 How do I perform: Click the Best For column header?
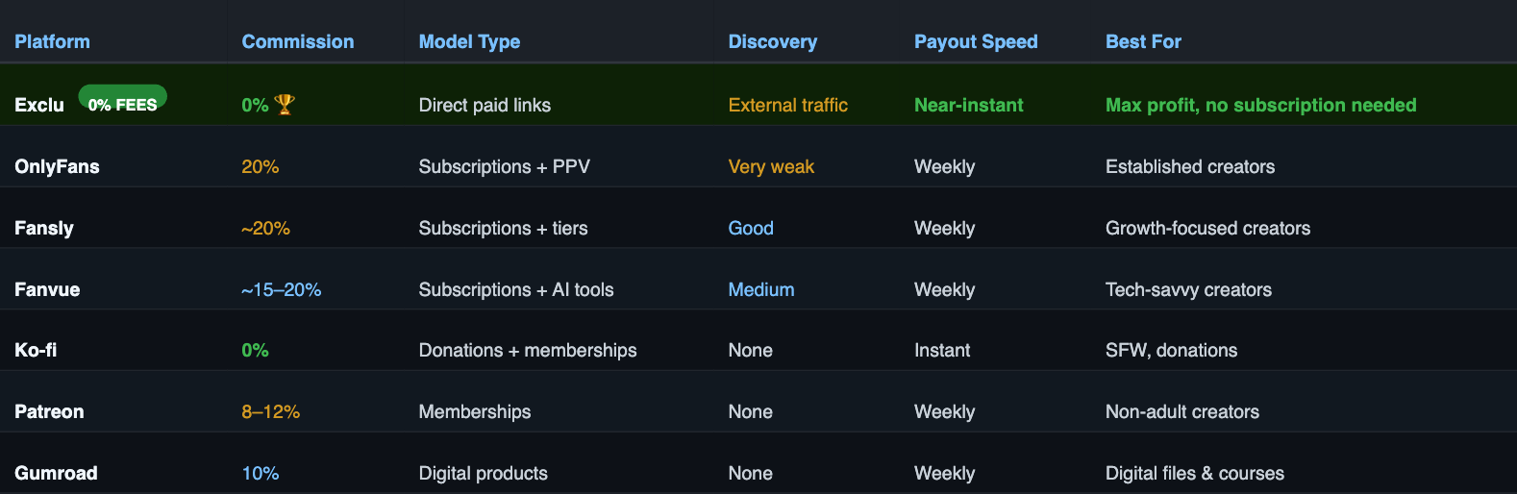click(x=1143, y=41)
